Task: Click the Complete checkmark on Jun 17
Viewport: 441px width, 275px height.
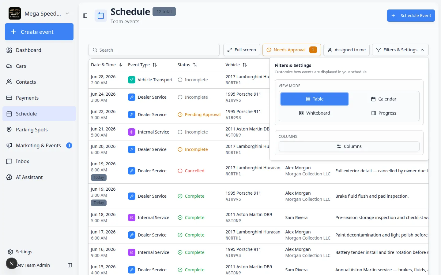Action: (x=180, y=235)
